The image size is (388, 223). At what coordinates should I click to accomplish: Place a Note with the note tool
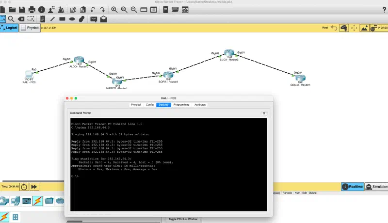pyautogui.click(x=43, y=19)
